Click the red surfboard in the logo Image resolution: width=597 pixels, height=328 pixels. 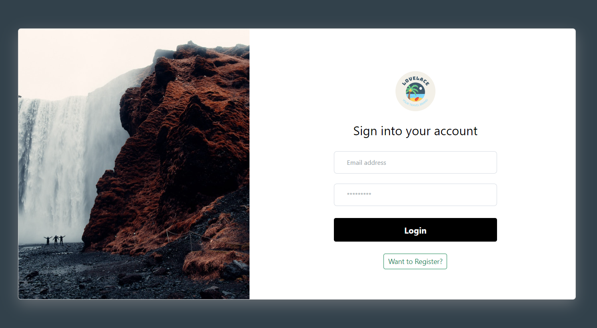pos(417,98)
